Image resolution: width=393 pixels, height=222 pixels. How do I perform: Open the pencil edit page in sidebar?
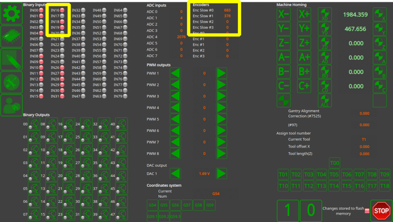pyautogui.click(x=11, y=59)
